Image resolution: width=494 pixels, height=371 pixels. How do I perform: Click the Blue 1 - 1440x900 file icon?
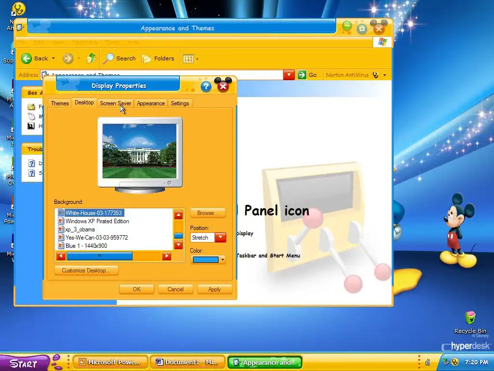tap(61, 246)
